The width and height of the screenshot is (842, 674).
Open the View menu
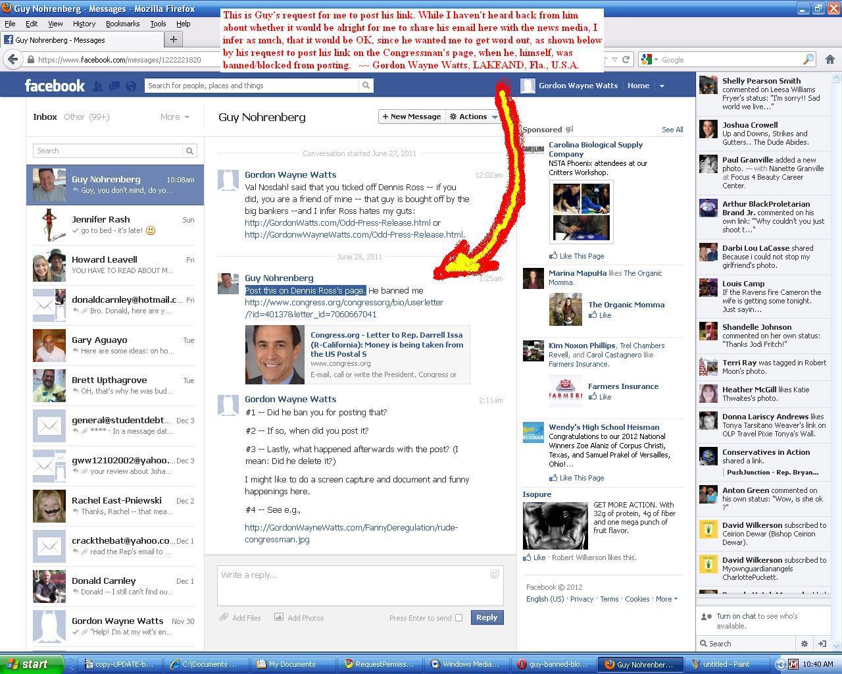coord(55,24)
